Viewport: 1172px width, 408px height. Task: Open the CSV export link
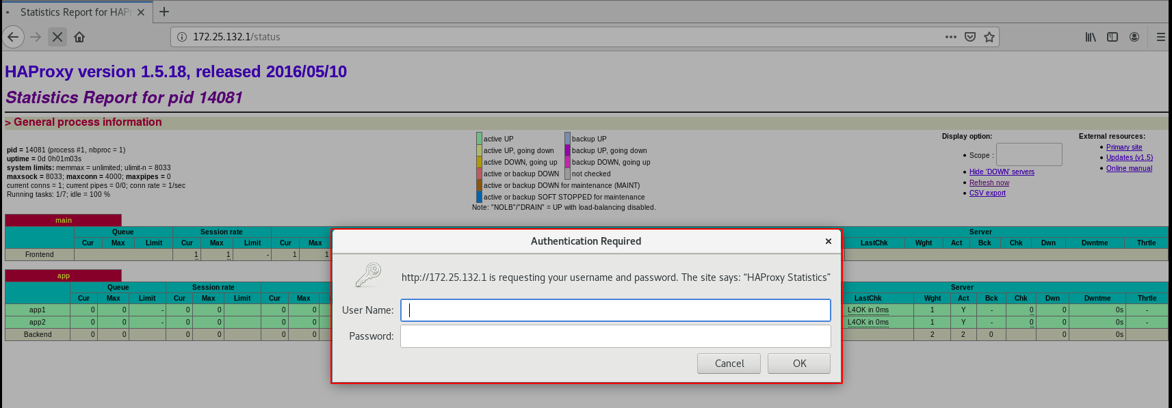tap(987, 193)
